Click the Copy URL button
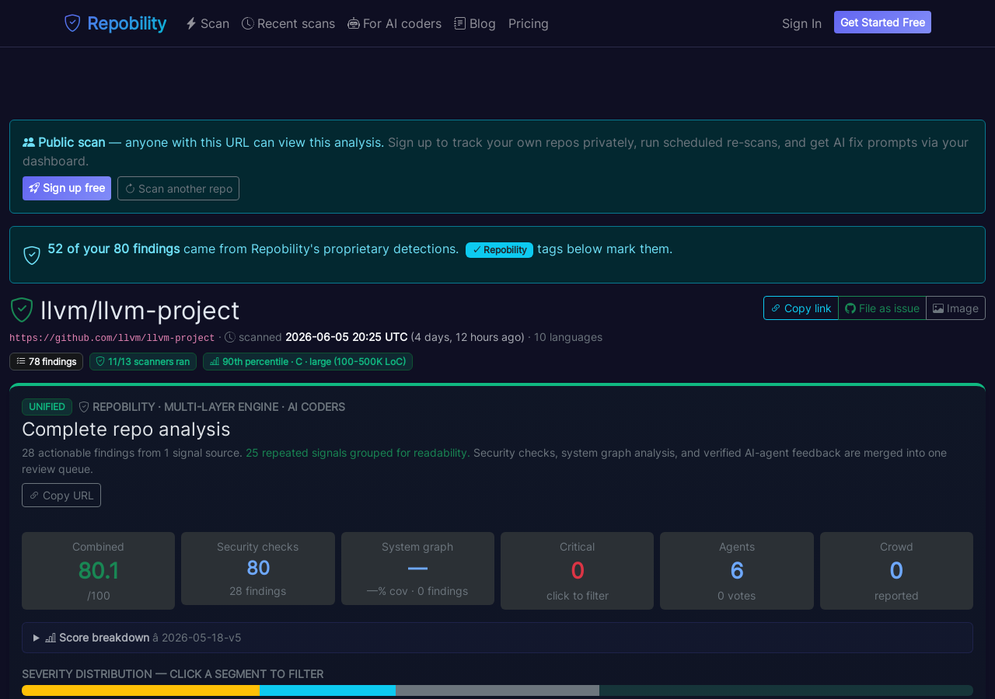Screen dimensions: 995x699 [61, 495]
